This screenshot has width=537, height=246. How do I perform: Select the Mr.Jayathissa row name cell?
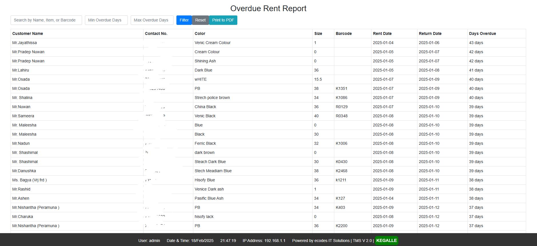(77, 43)
